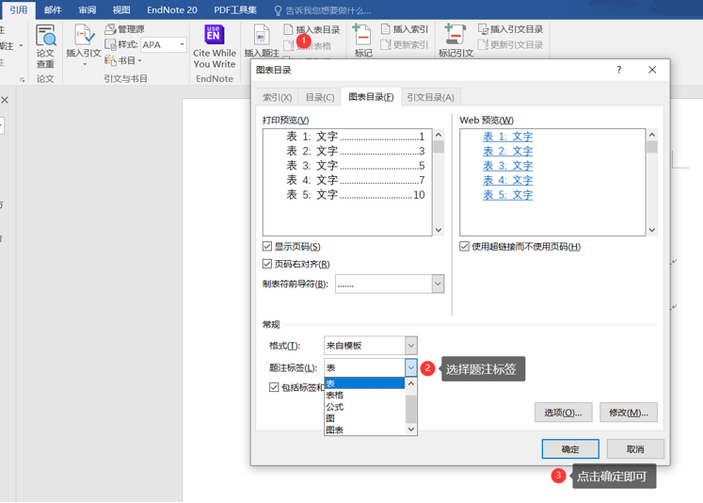Screen dimensions: 703x503
Task: Click the 表 5: 文字 link in Web preview
Action: pos(507,195)
